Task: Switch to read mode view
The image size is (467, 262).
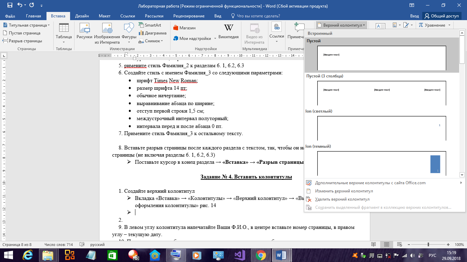Action: [x=374, y=245]
